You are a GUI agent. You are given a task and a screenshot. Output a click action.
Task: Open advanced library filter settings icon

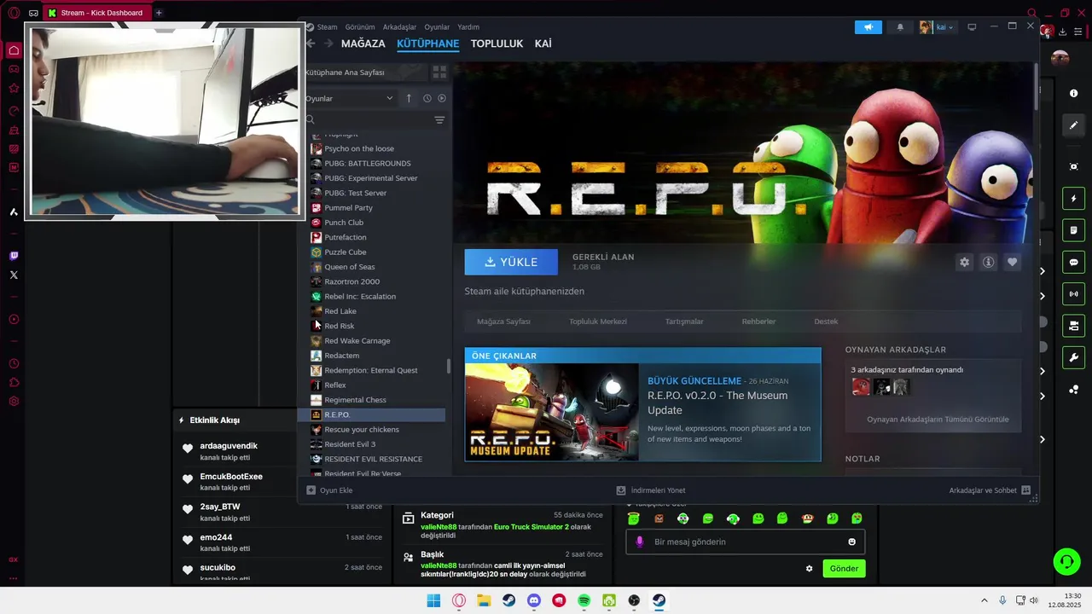[x=439, y=120]
